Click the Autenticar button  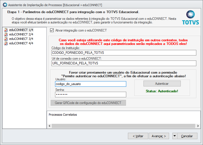[x=162, y=84]
